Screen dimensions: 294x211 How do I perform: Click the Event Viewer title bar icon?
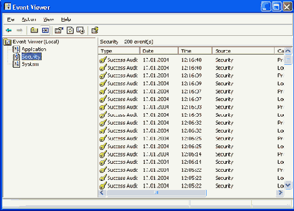(7, 7)
